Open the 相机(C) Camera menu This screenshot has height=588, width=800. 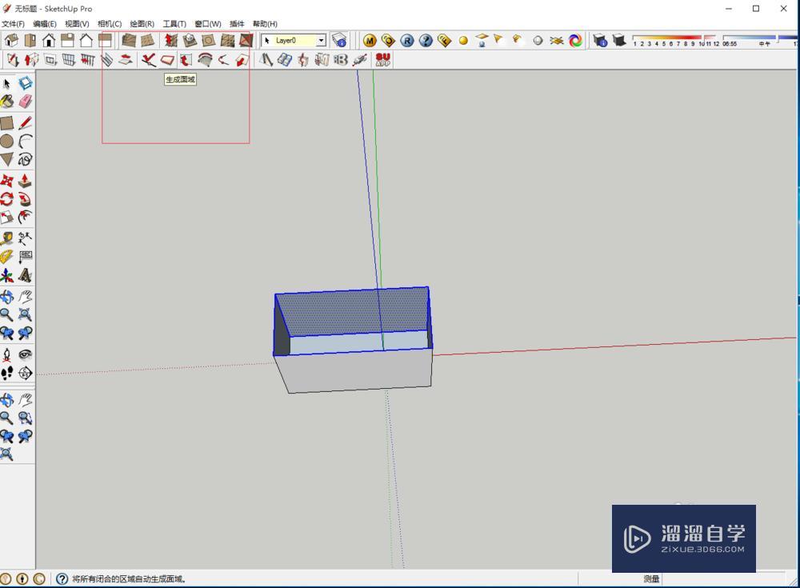point(110,24)
